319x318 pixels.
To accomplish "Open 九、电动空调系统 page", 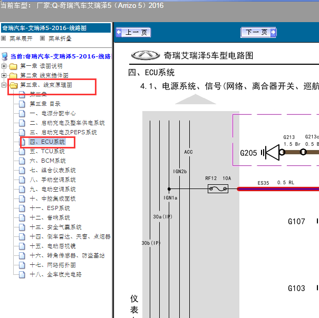I will click(53, 189).
